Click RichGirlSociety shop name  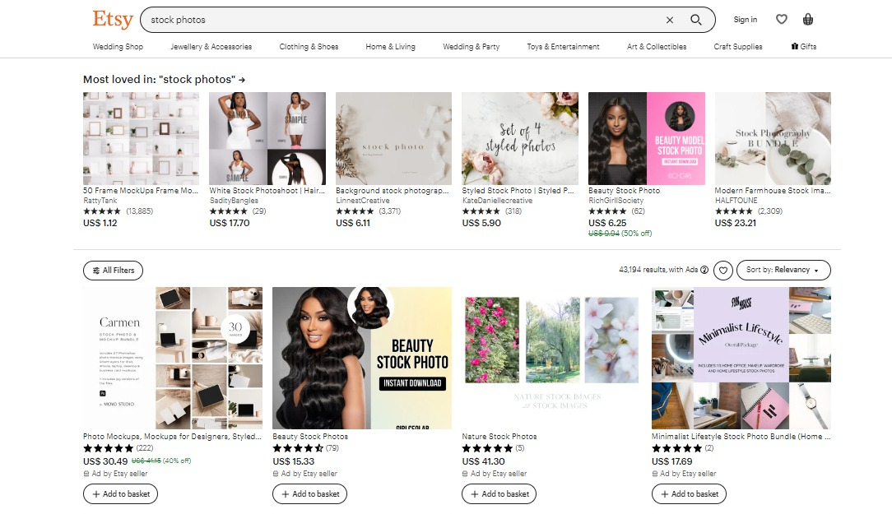click(x=616, y=201)
